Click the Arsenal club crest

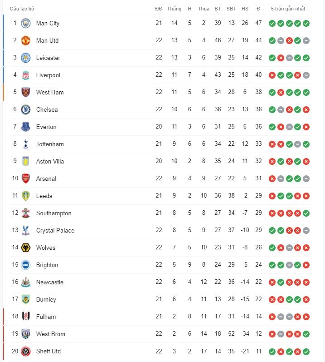[x=25, y=179]
